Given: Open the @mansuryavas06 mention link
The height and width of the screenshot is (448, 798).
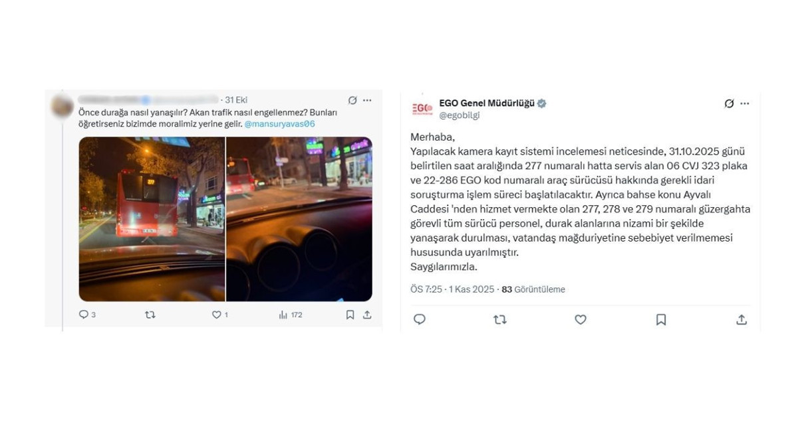Looking at the screenshot, I should click(279, 123).
